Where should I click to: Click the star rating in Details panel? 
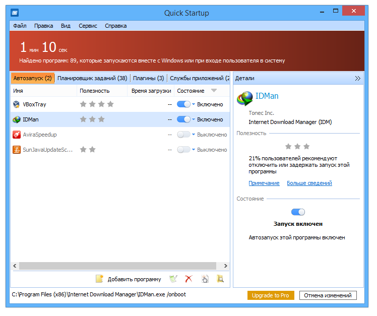(297, 146)
